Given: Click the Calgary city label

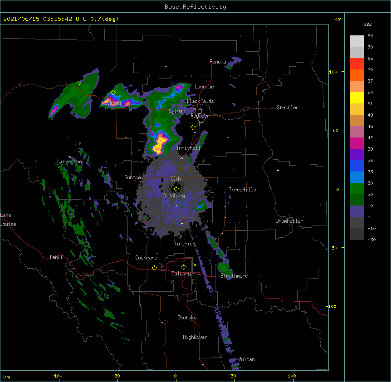Looking at the screenshot, I should [181, 274].
